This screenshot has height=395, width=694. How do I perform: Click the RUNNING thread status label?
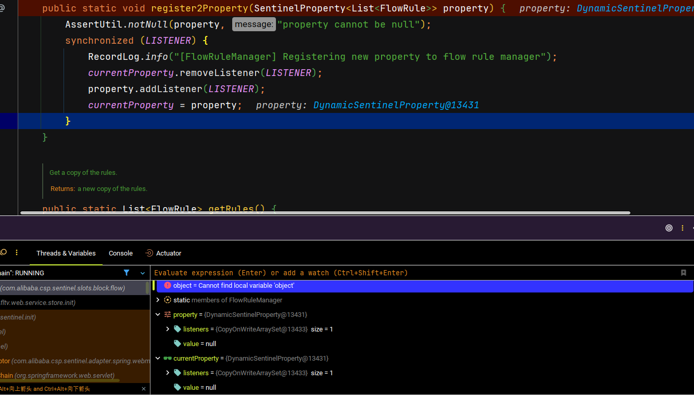click(x=30, y=273)
